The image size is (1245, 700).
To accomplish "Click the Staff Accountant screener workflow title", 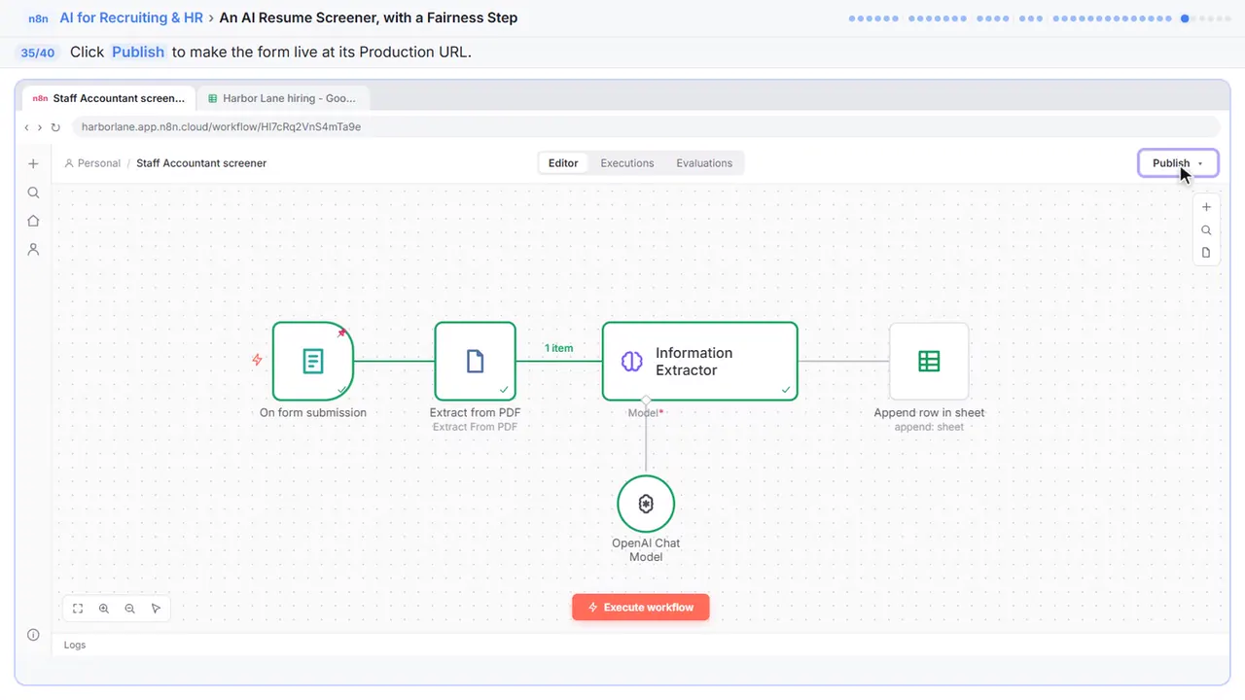I will coord(201,163).
